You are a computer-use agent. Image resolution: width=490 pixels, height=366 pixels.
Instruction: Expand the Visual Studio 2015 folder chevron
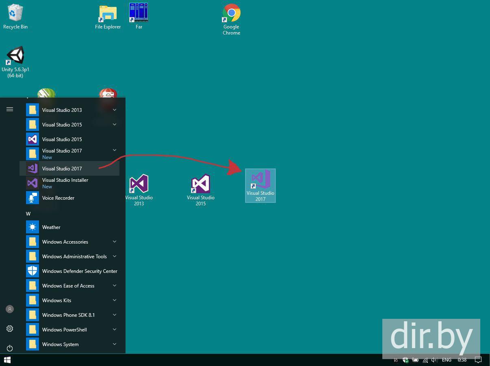pos(115,124)
